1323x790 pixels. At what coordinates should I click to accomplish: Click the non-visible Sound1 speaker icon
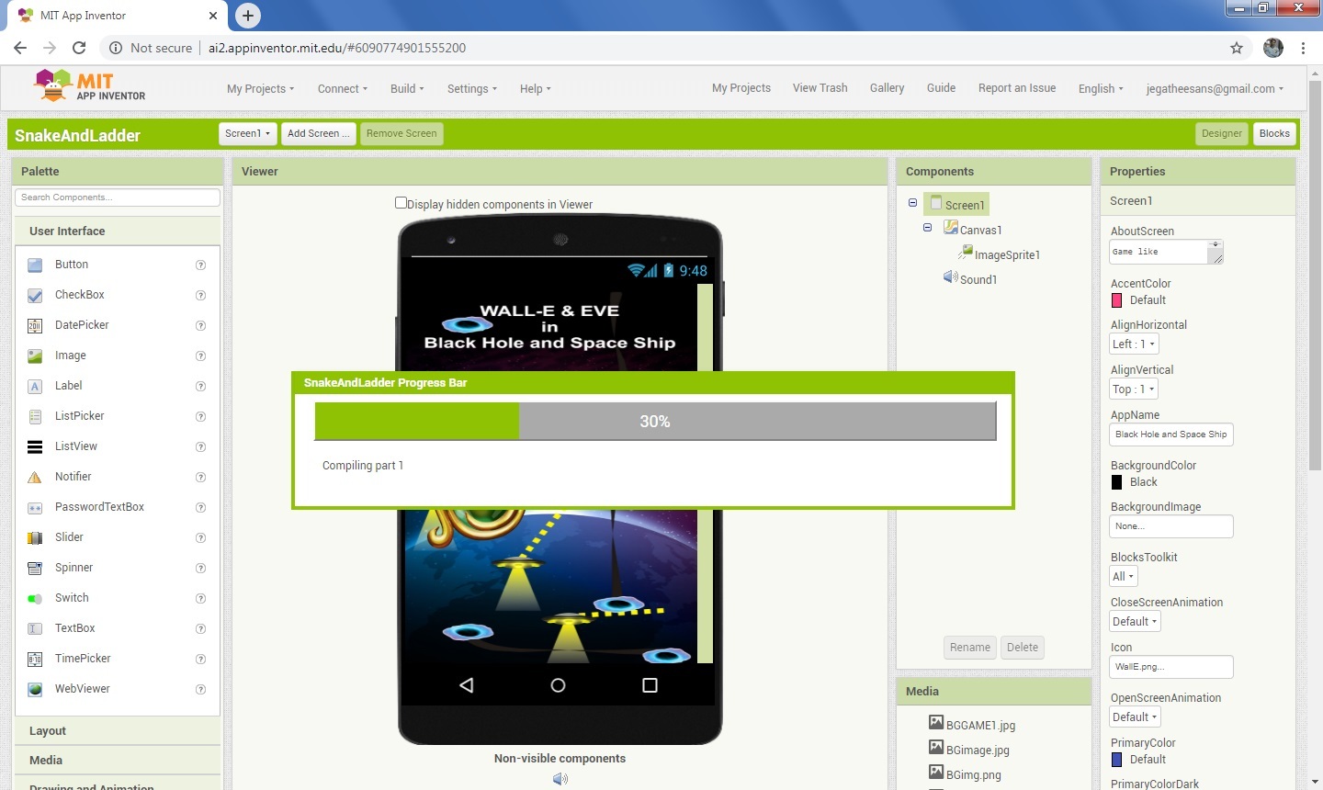coord(560,779)
